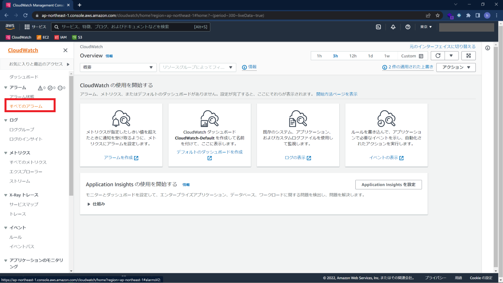Open the browser extensions puzzle icon
The width and height of the screenshot is (503, 283).
point(468,15)
